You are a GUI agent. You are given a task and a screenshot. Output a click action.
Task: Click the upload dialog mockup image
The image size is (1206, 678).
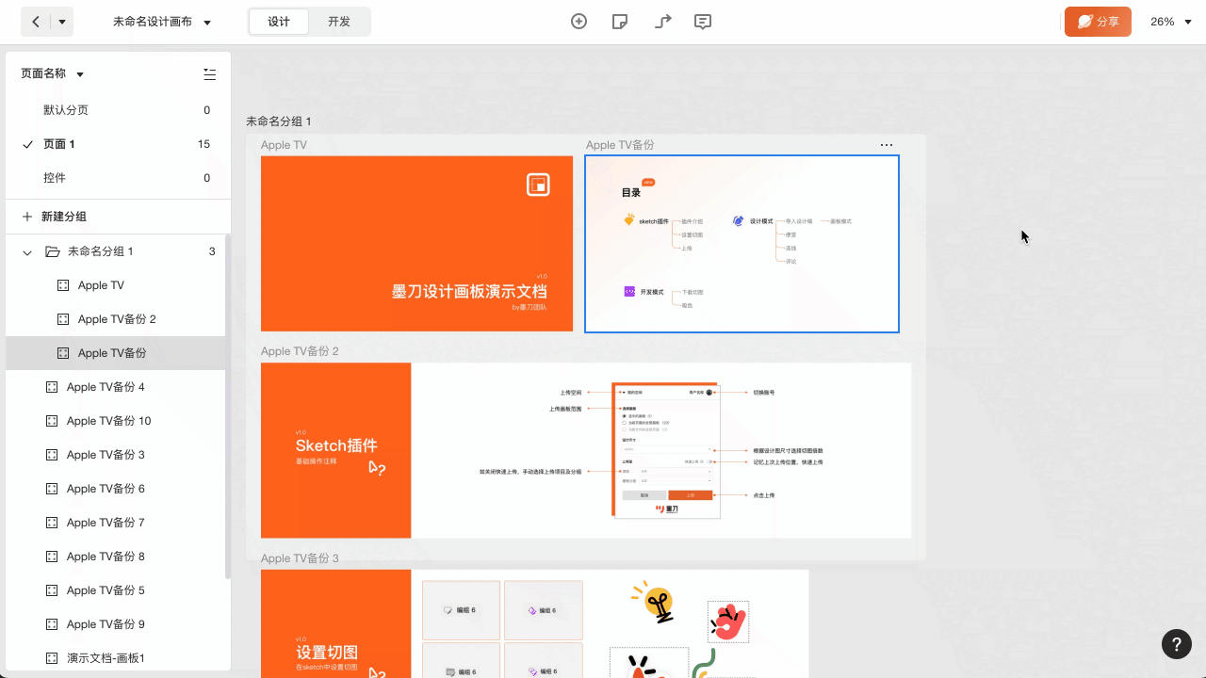(x=666, y=450)
